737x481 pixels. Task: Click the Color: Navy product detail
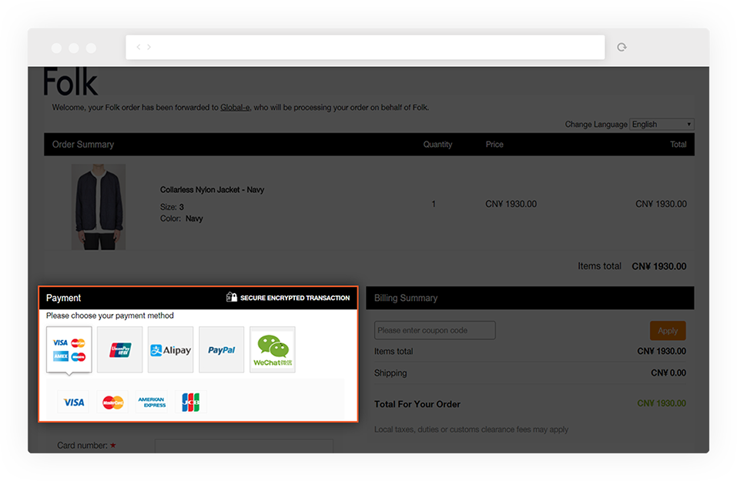pyautogui.click(x=182, y=219)
